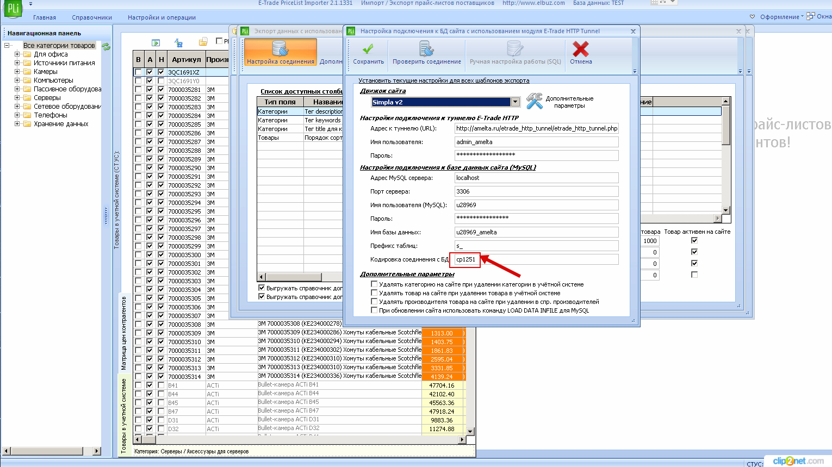
Task: Open the Справочники menu tab
Action: click(x=92, y=17)
